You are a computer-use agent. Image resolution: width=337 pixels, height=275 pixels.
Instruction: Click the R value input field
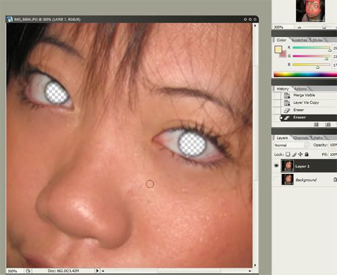coord(335,48)
